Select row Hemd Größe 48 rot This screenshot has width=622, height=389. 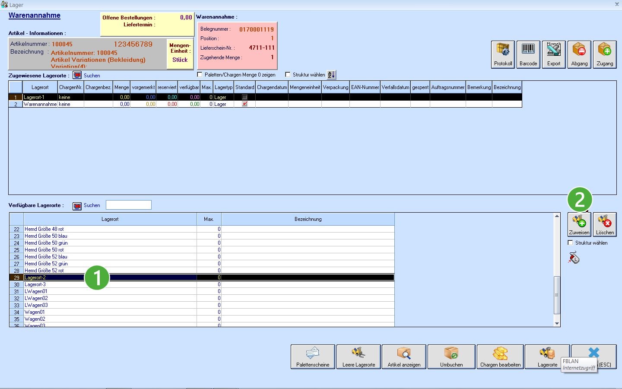tap(202, 229)
